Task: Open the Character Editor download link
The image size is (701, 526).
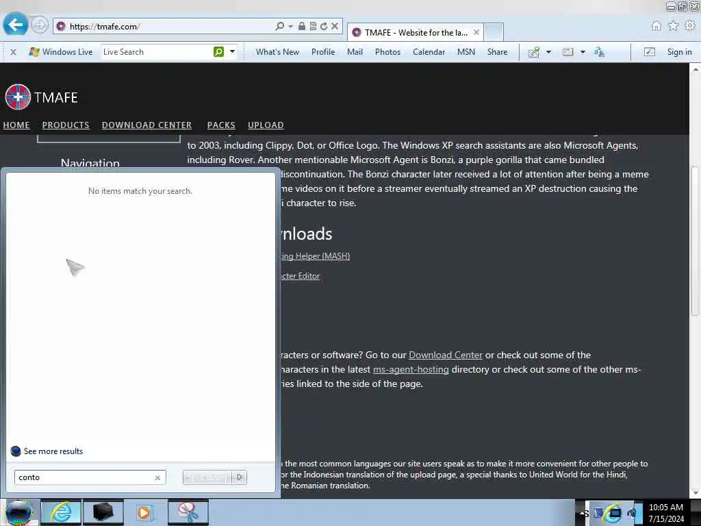Action: [300, 276]
